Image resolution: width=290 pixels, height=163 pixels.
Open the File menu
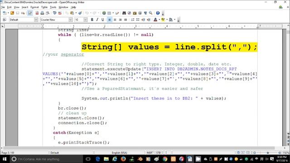[x=3, y=7]
